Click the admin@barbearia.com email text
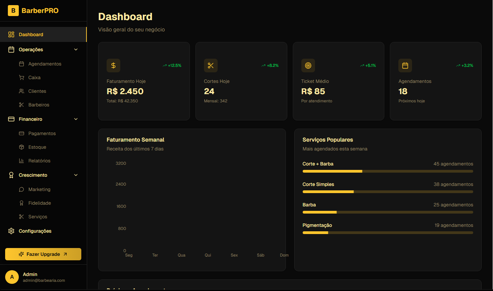This screenshot has height=291, width=493. click(44, 280)
